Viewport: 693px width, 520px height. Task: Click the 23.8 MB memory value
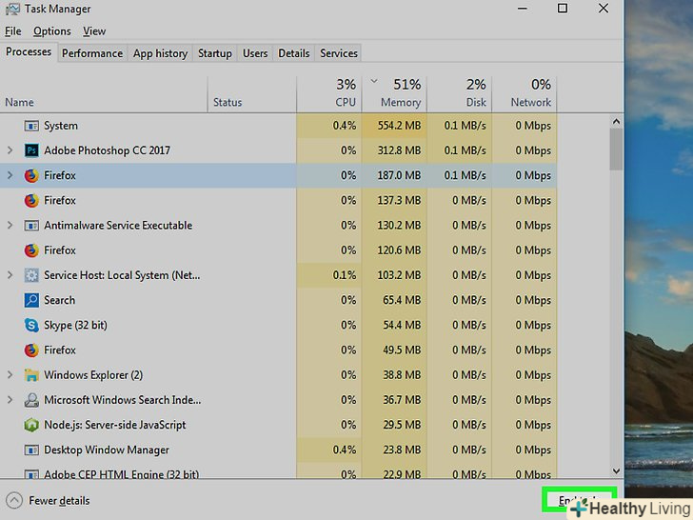402,450
